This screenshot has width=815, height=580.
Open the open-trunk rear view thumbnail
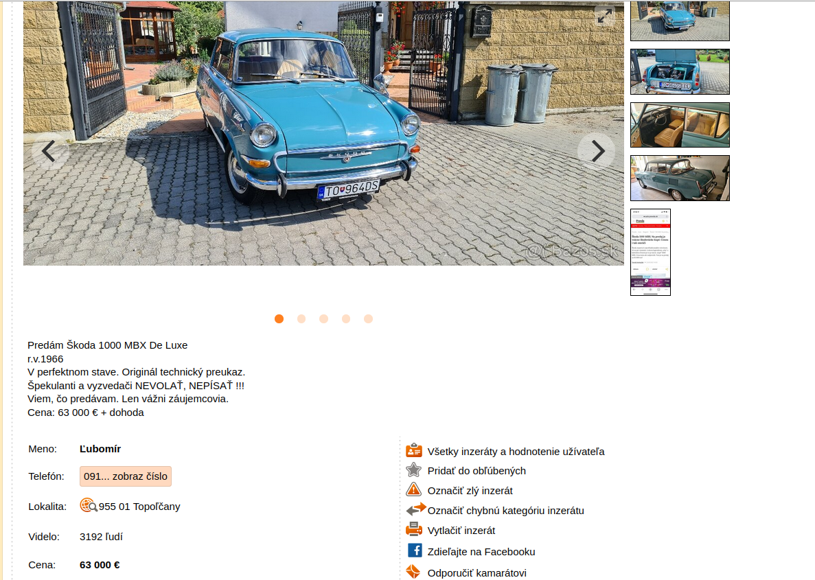pos(680,71)
